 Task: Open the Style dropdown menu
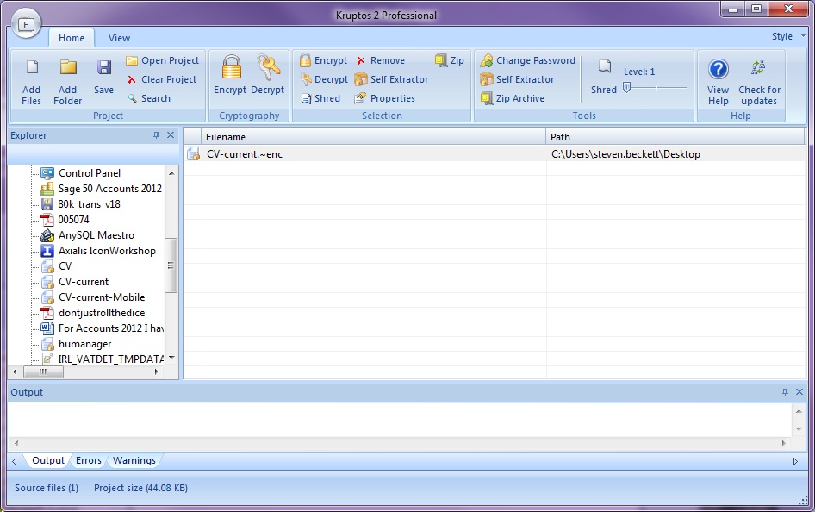pyautogui.click(x=787, y=36)
